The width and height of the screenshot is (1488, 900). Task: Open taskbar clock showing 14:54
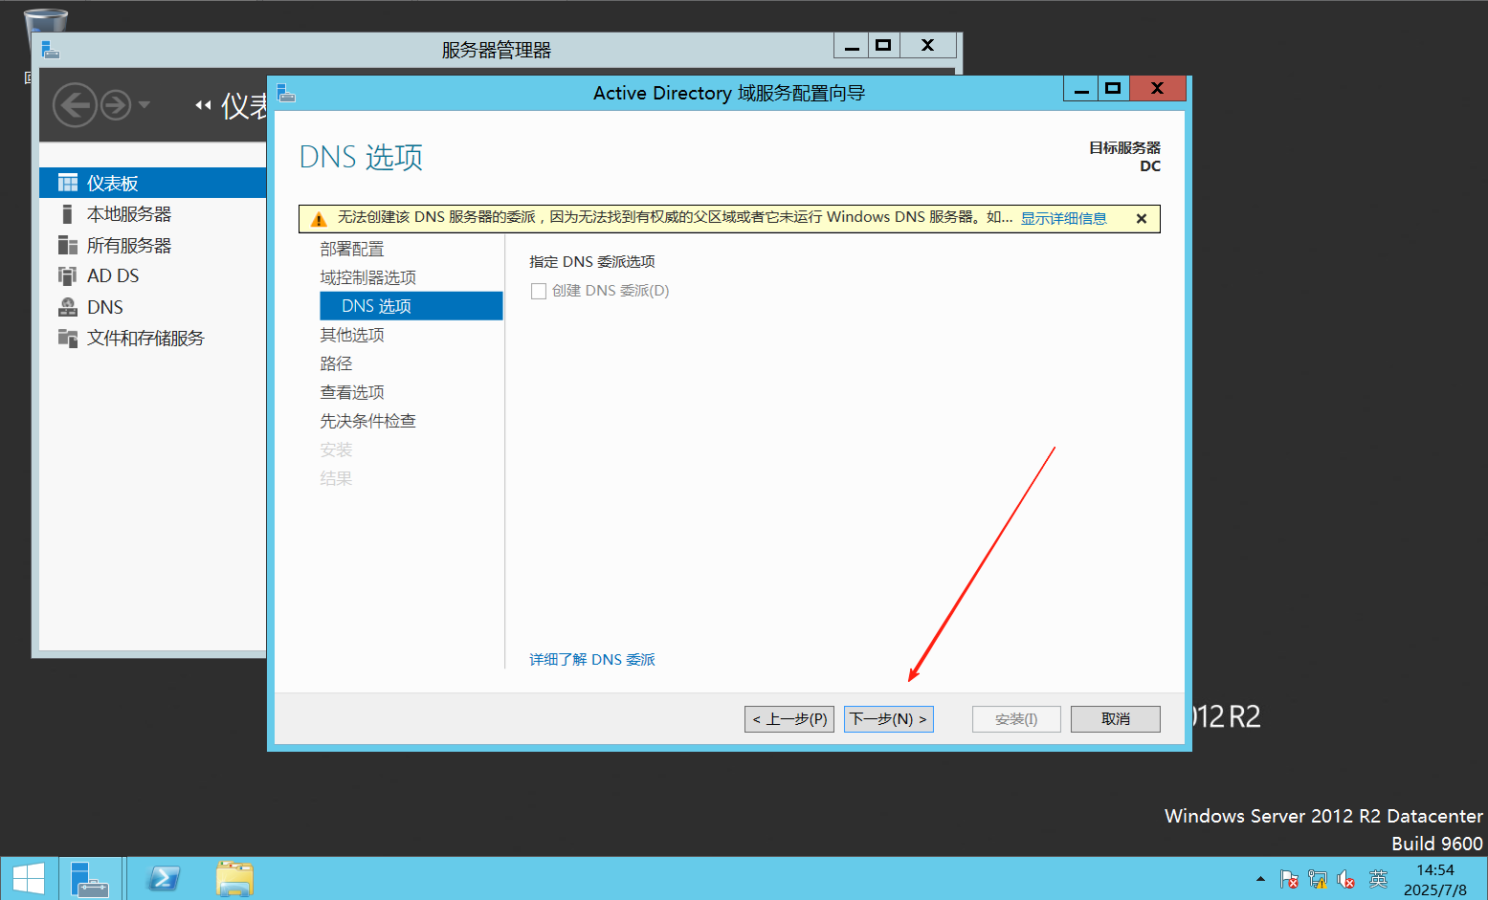coord(1434,879)
